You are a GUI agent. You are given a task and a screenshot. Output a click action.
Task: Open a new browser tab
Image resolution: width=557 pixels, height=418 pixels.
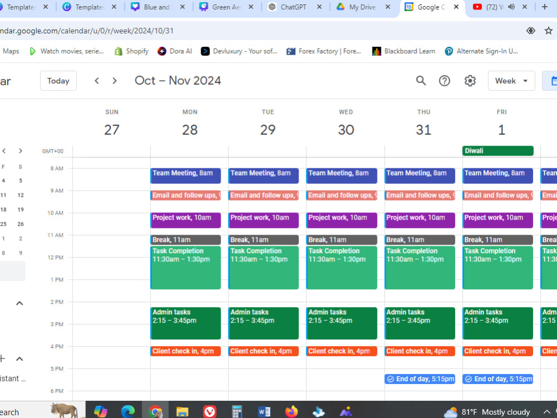coord(545,7)
